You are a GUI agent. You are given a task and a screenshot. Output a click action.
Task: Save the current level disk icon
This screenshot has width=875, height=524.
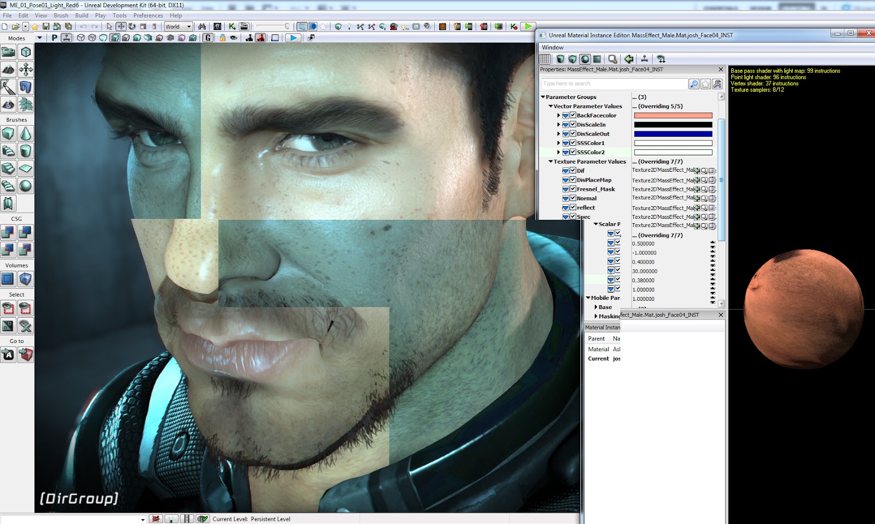click(x=46, y=26)
